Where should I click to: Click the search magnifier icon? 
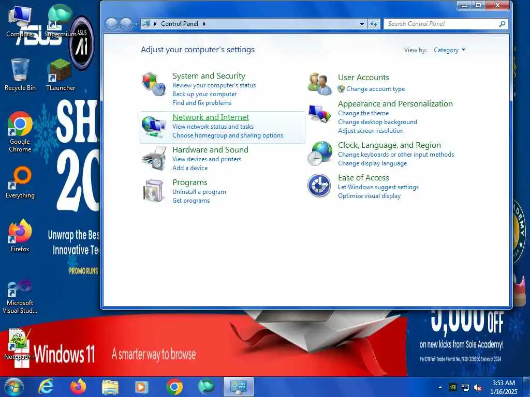pos(502,24)
